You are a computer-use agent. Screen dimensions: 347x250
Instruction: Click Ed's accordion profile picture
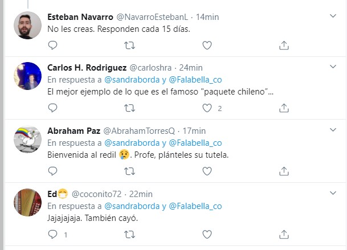pyautogui.click(x=27, y=201)
